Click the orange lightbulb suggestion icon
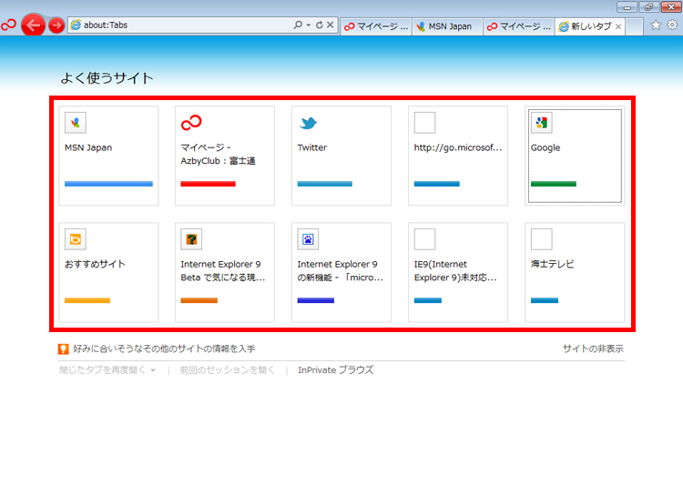The width and height of the screenshot is (683, 485). (64, 349)
